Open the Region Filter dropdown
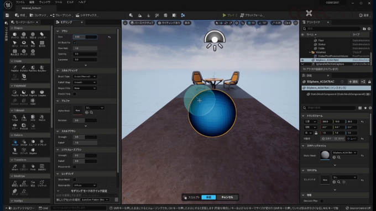 pyautogui.click(x=85, y=88)
